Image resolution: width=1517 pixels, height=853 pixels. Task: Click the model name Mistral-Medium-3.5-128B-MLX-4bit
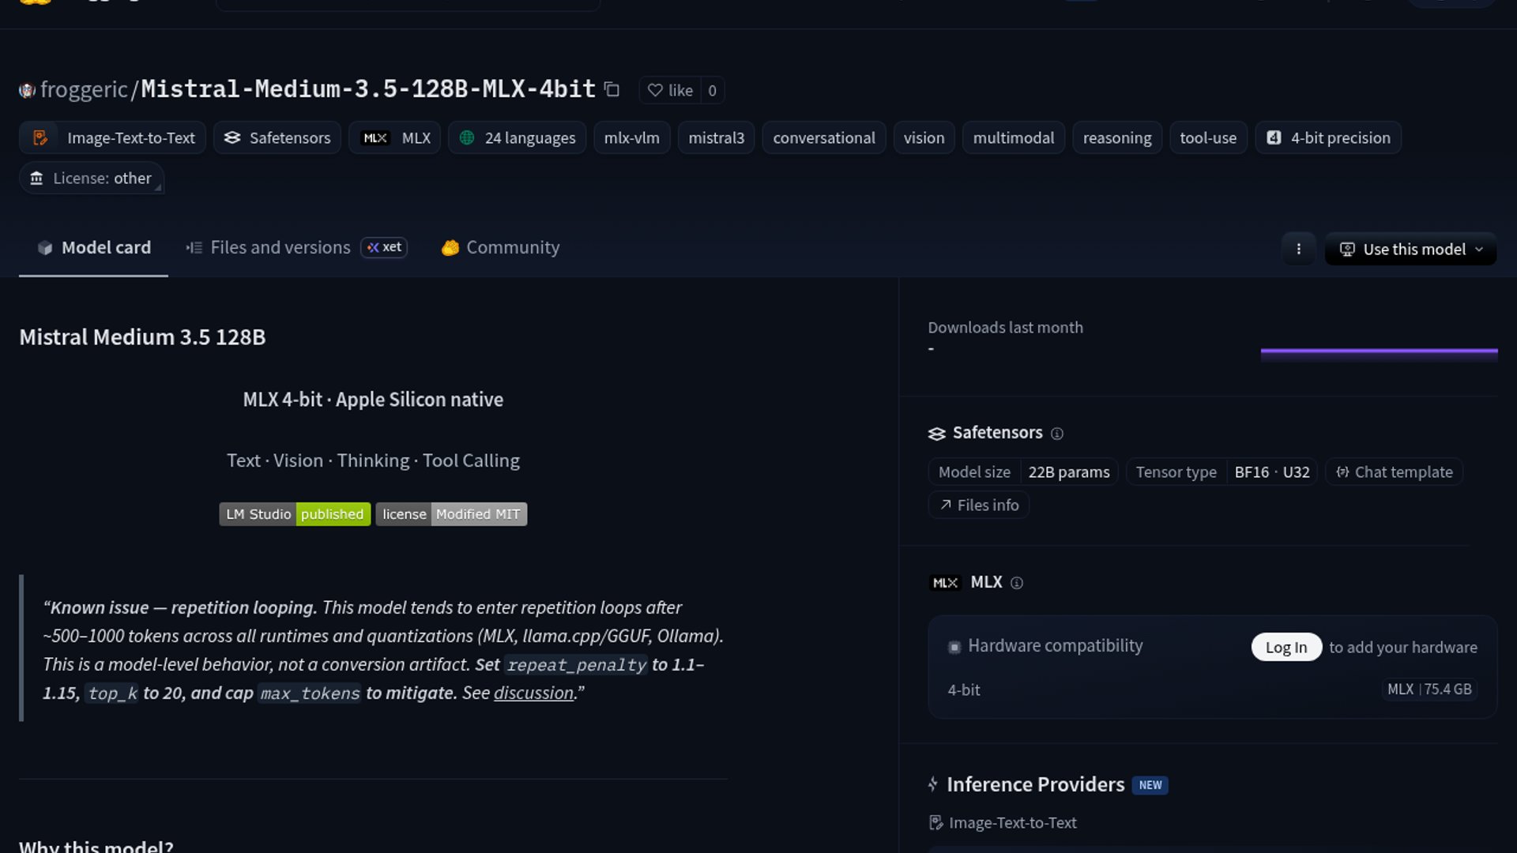click(368, 89)
